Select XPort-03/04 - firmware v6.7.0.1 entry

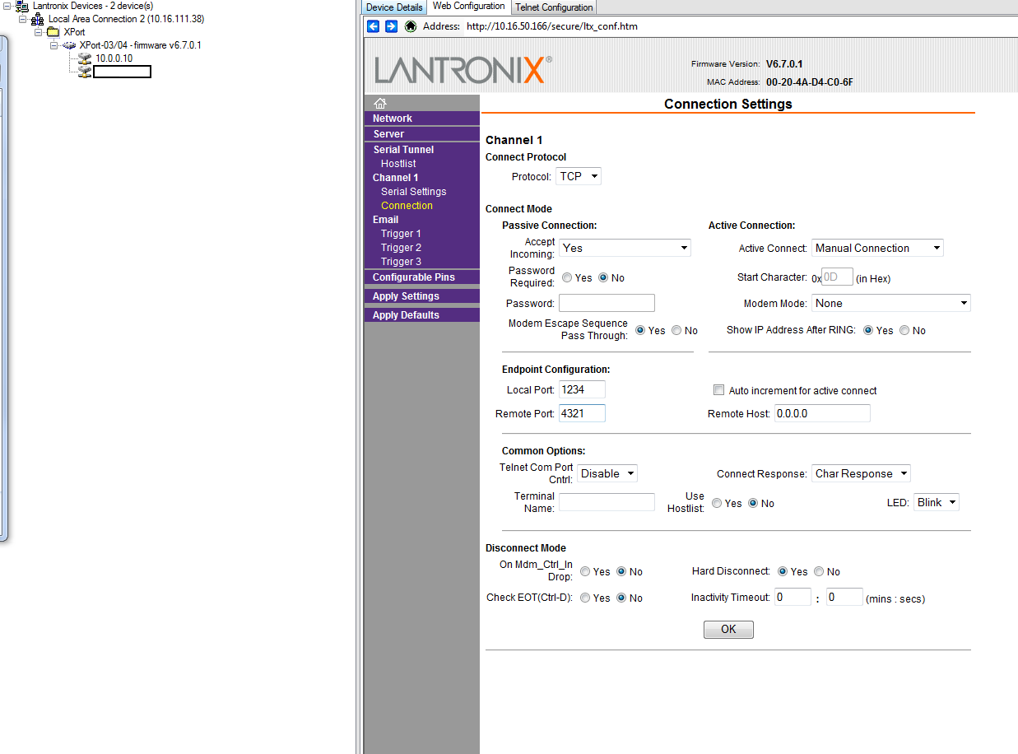pyautogui.click(x=140, y=45)
